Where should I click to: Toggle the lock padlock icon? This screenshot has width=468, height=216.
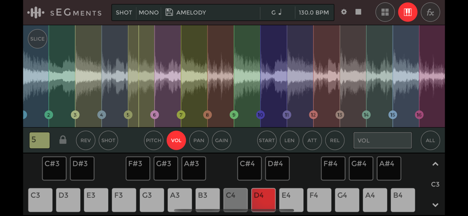pyautogui.click(x=63, y=140)
